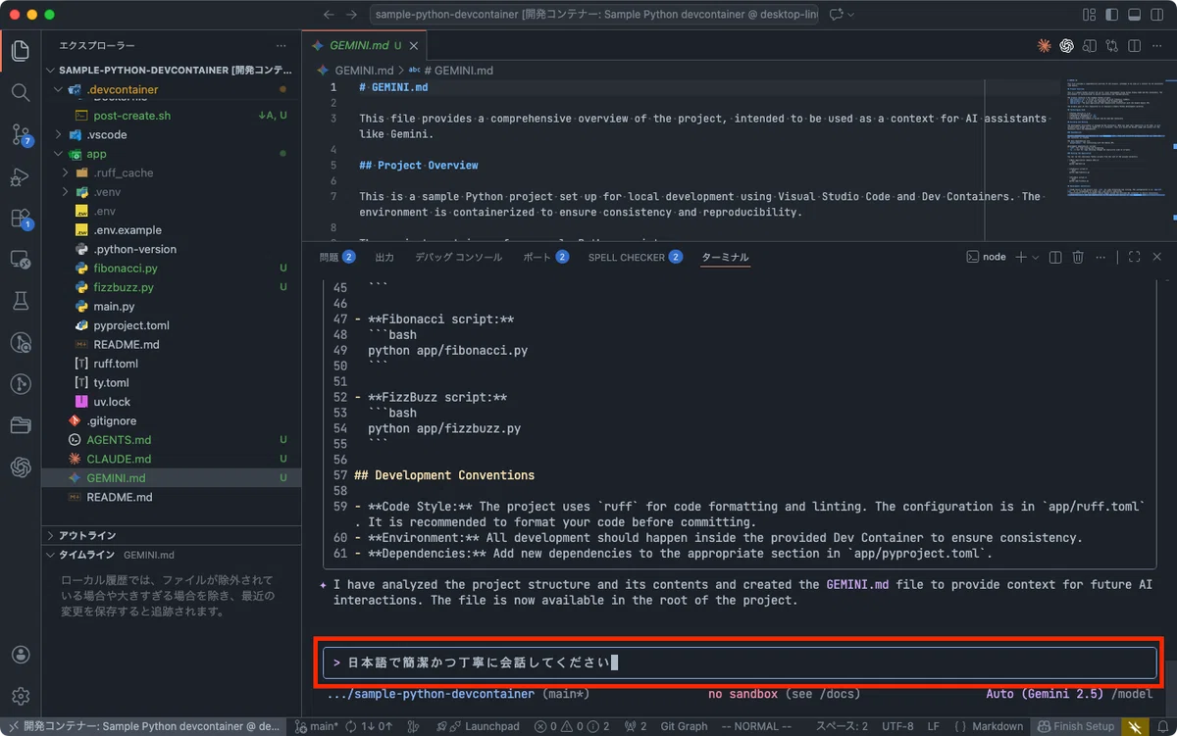This screenshot has height=736, width=1177.
Task: Kill terminal with trash icon
Action: [x=1078, y=257]
